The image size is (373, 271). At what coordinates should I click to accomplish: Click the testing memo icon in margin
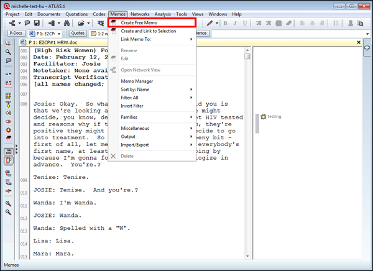[264, 116]
